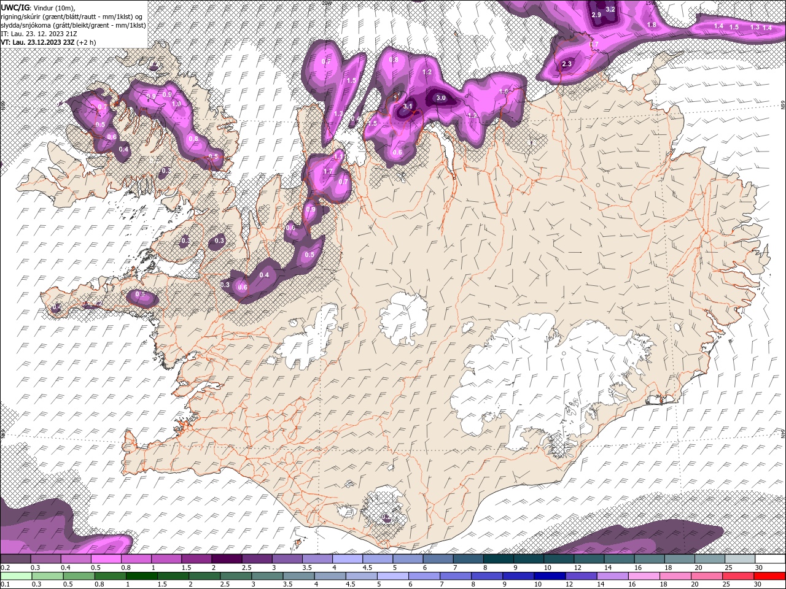The height and width of the screenshot is (589, 786).
Task: Click the palest green swatch above label 0.1
Action: coord(16,576)
